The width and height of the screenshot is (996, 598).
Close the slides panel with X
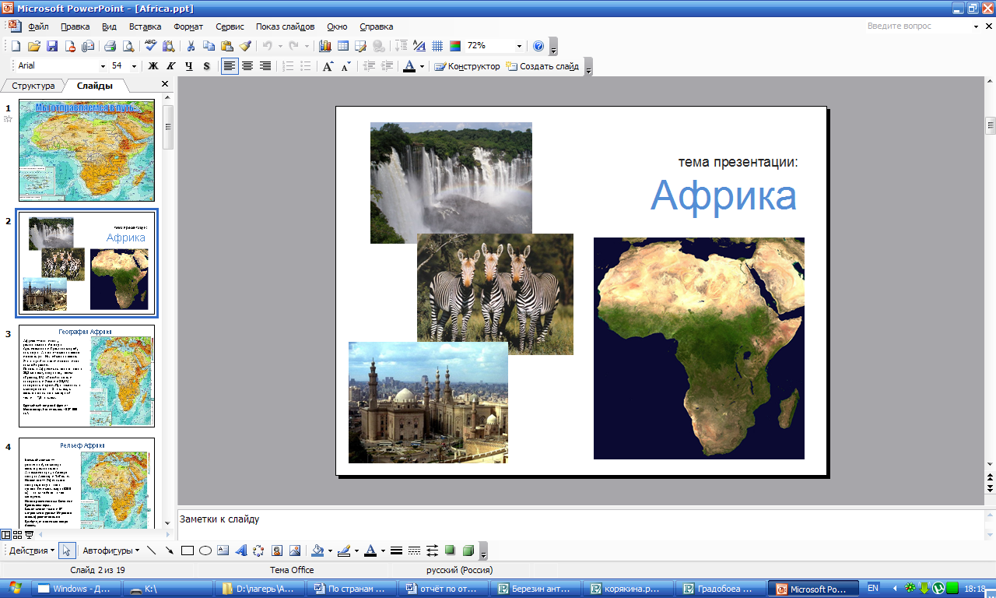pyautogui.click(x=165, y=84)
